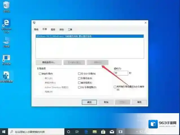
Task: Click the timeout field showing 30
Action: [121, 73]
